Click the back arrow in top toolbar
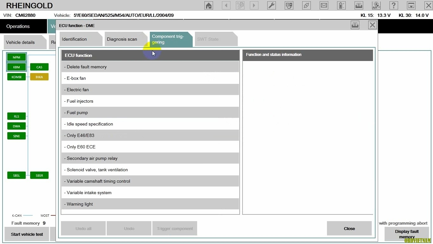This screenshot has height=244, width=433. click(226, 5)
